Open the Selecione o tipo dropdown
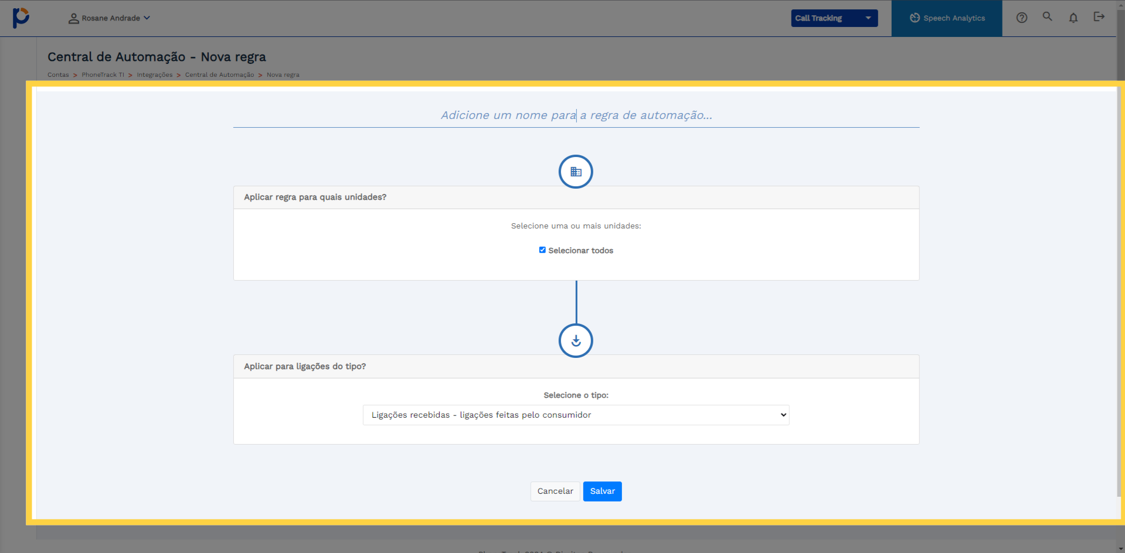This screenshot has width=1125, height=553. (x=576, y=415)
